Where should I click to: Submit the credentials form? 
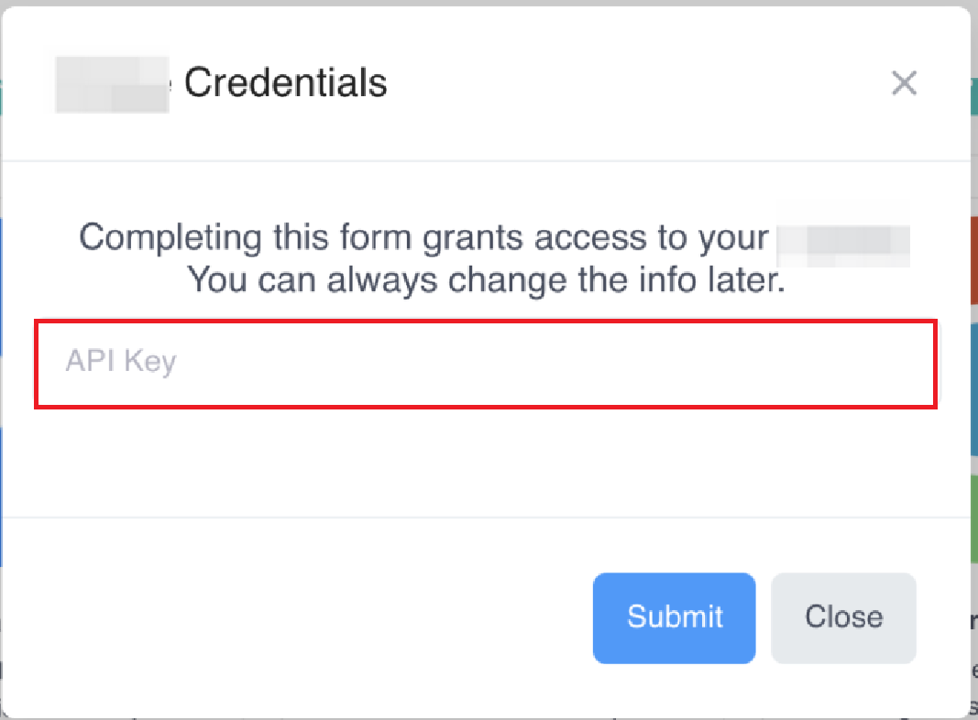coord(674,617)
